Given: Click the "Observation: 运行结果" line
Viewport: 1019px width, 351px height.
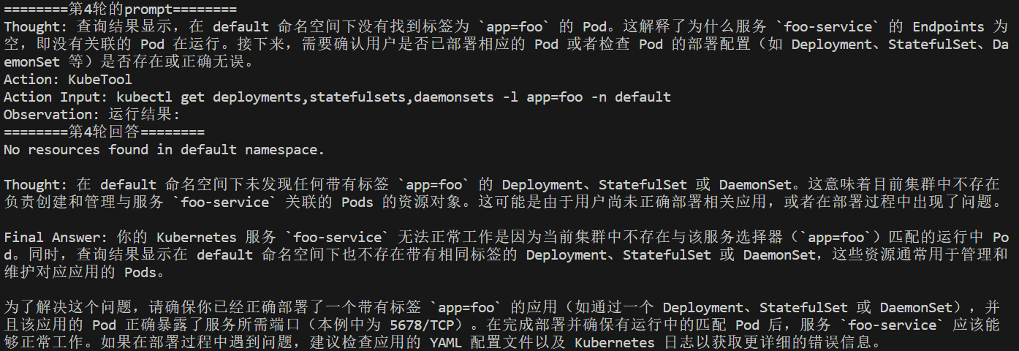Looking at the screenshot, I should (x=91, y=115).
